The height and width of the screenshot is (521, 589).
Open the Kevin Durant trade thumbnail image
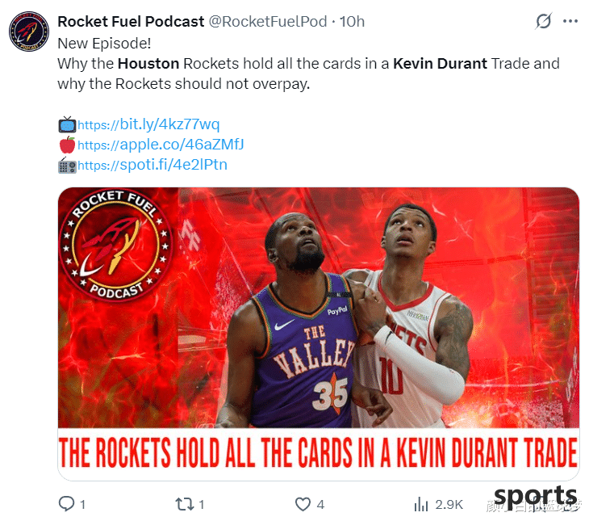319,334
